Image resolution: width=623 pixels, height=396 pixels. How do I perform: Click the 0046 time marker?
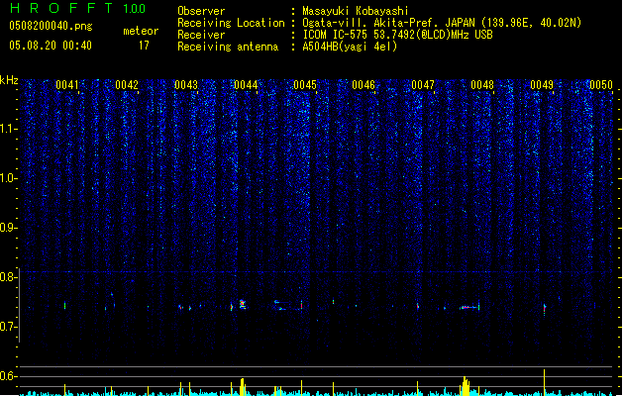[363, 85]
